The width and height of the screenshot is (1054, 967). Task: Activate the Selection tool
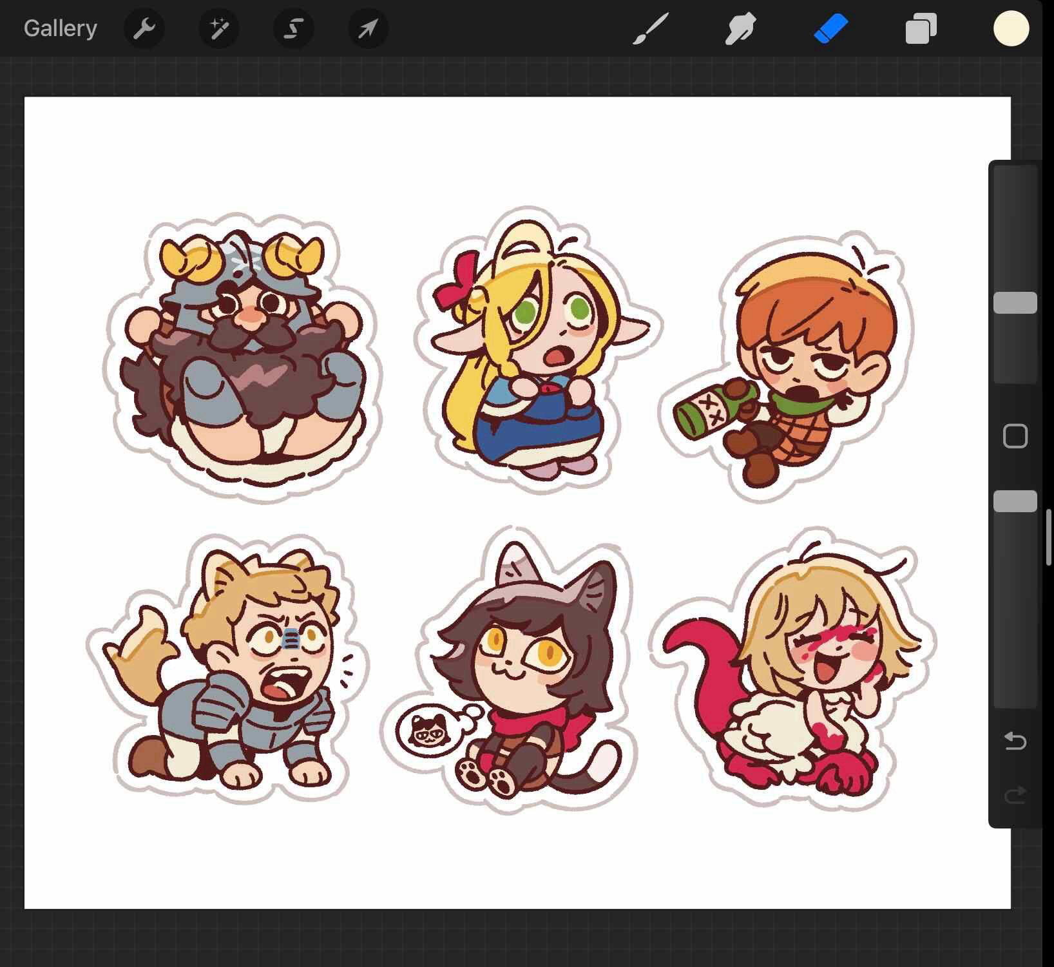tap(293, 28)
